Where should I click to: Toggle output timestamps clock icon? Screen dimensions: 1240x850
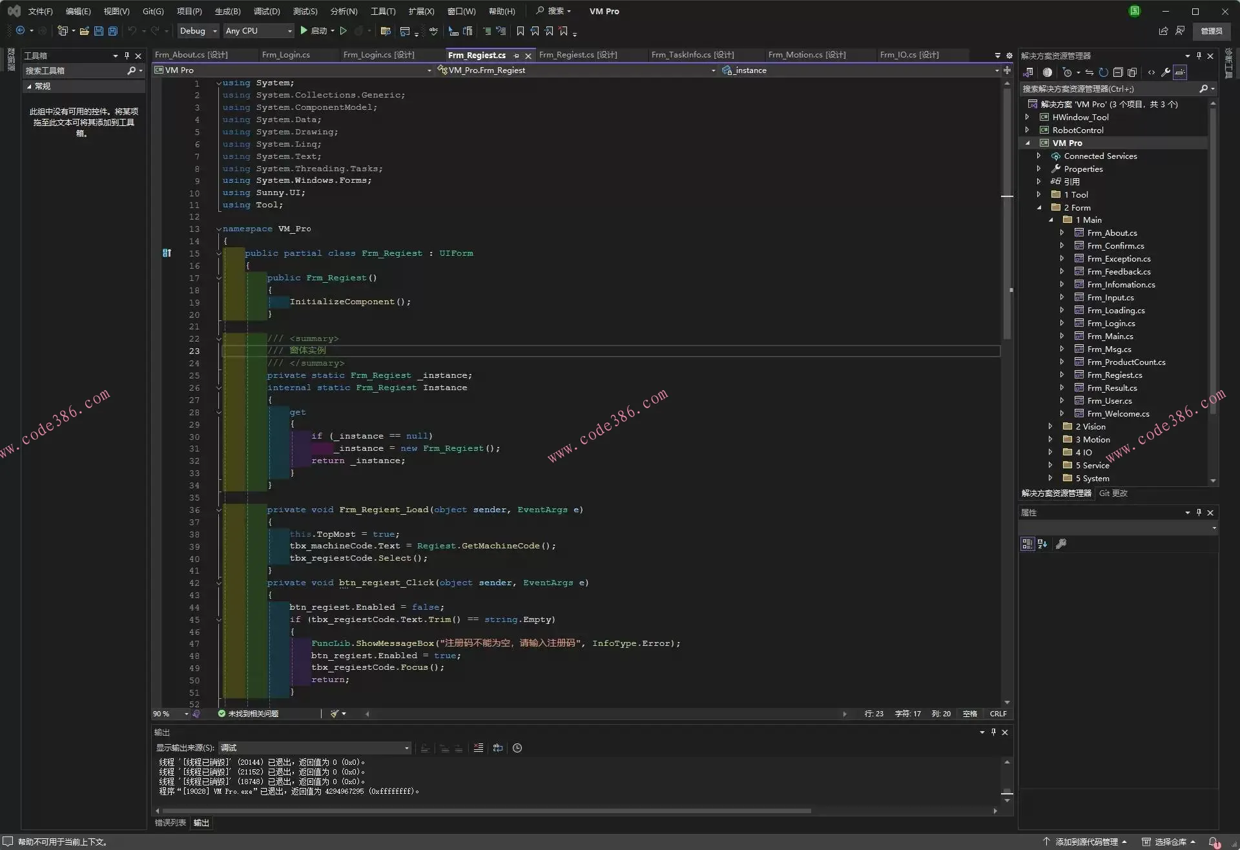(x=517, y=748)
